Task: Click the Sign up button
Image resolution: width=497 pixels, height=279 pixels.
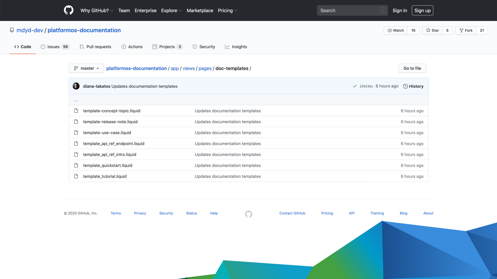Action: pyautogui.click(x=422, y=10)
